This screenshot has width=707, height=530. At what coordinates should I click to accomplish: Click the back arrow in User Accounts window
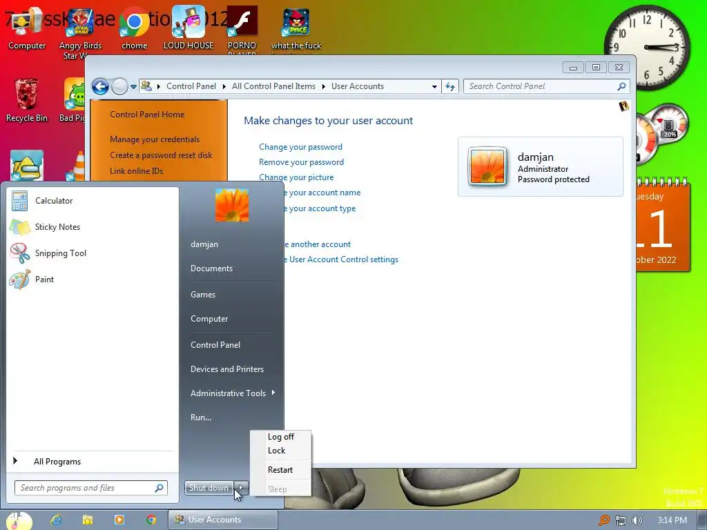click(100, 86)
